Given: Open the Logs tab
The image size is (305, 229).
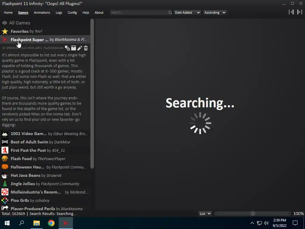Looking at the screenshot, I should pos(59,13).
